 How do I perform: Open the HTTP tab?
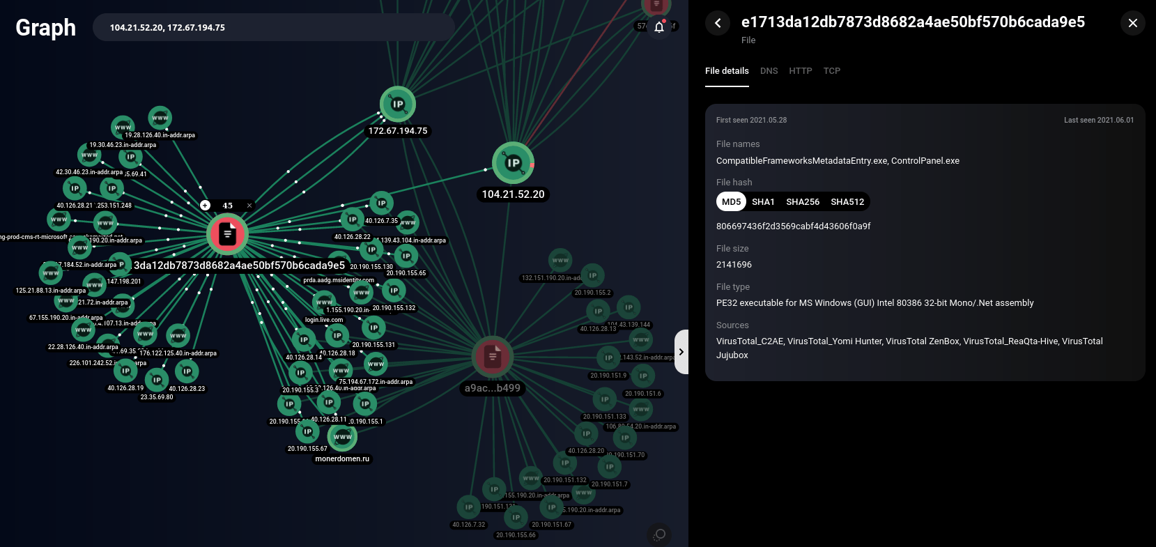801,71
